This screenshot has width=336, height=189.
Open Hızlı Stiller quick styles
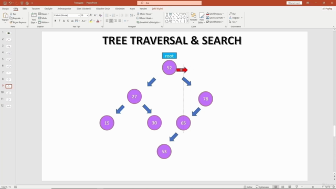tap(201, 18)
